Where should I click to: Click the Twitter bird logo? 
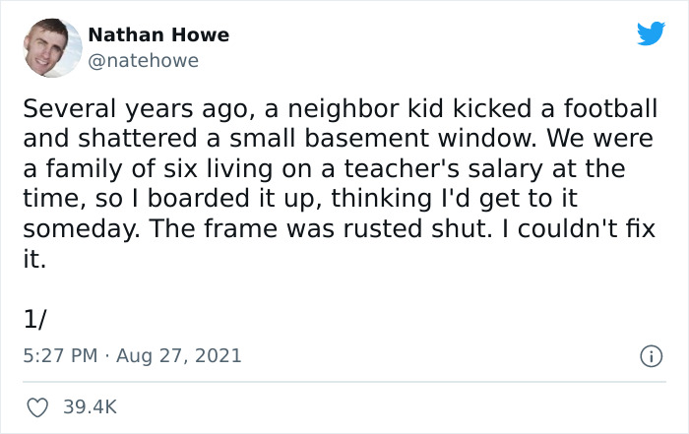651,34
